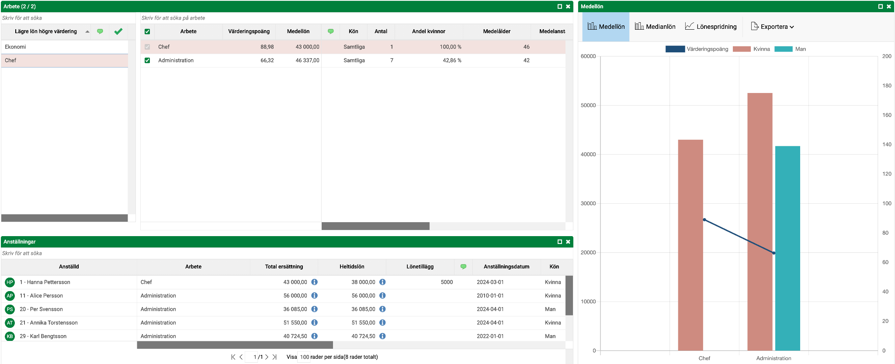Screen dimensions: 895x364
Task: Click the PS avatar for Per Svensson
Action: click(10, 309)
